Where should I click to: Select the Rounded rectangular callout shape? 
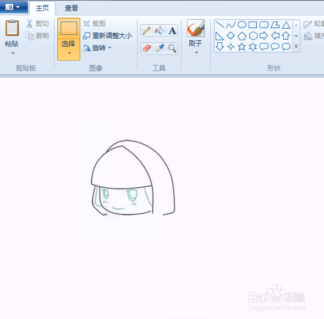coord(264,47)
